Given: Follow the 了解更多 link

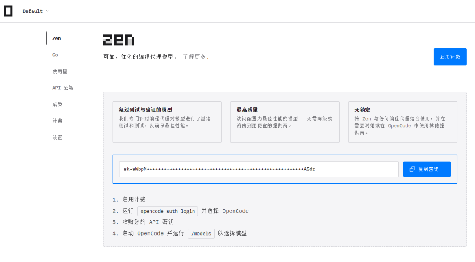Looking at the screenshot, I should coord(194,57).
